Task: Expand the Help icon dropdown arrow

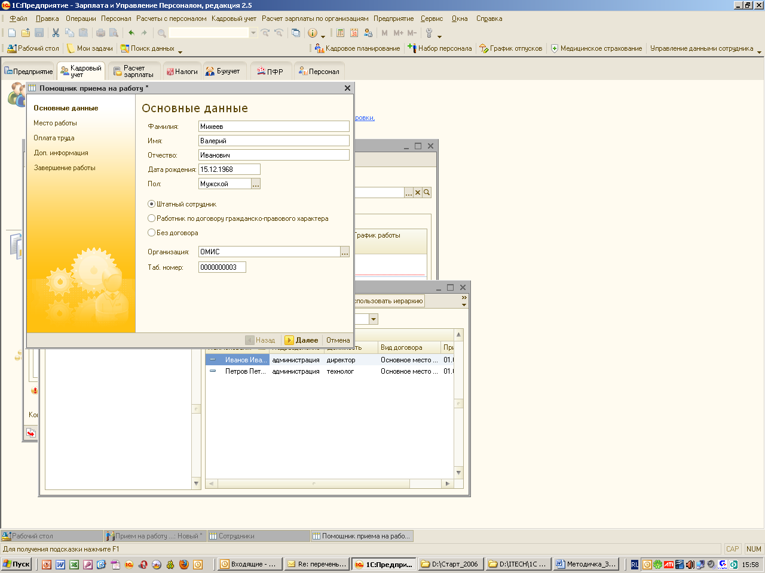Action: point(323,37)
